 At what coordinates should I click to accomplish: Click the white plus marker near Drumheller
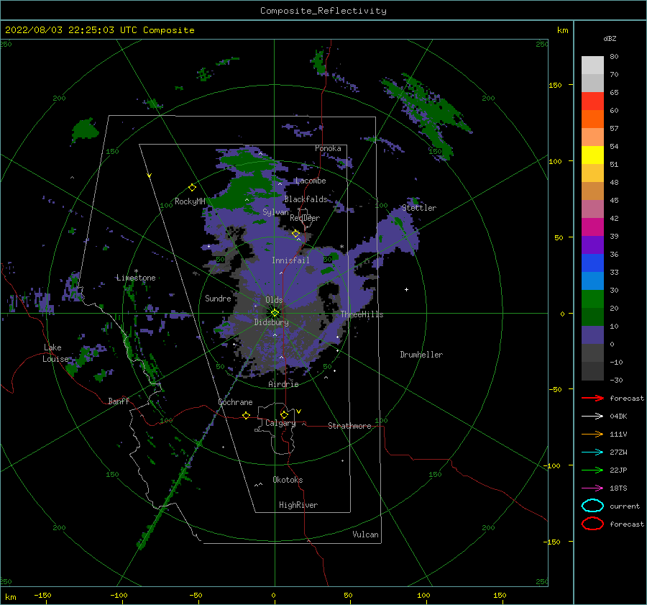coord(406,289)
